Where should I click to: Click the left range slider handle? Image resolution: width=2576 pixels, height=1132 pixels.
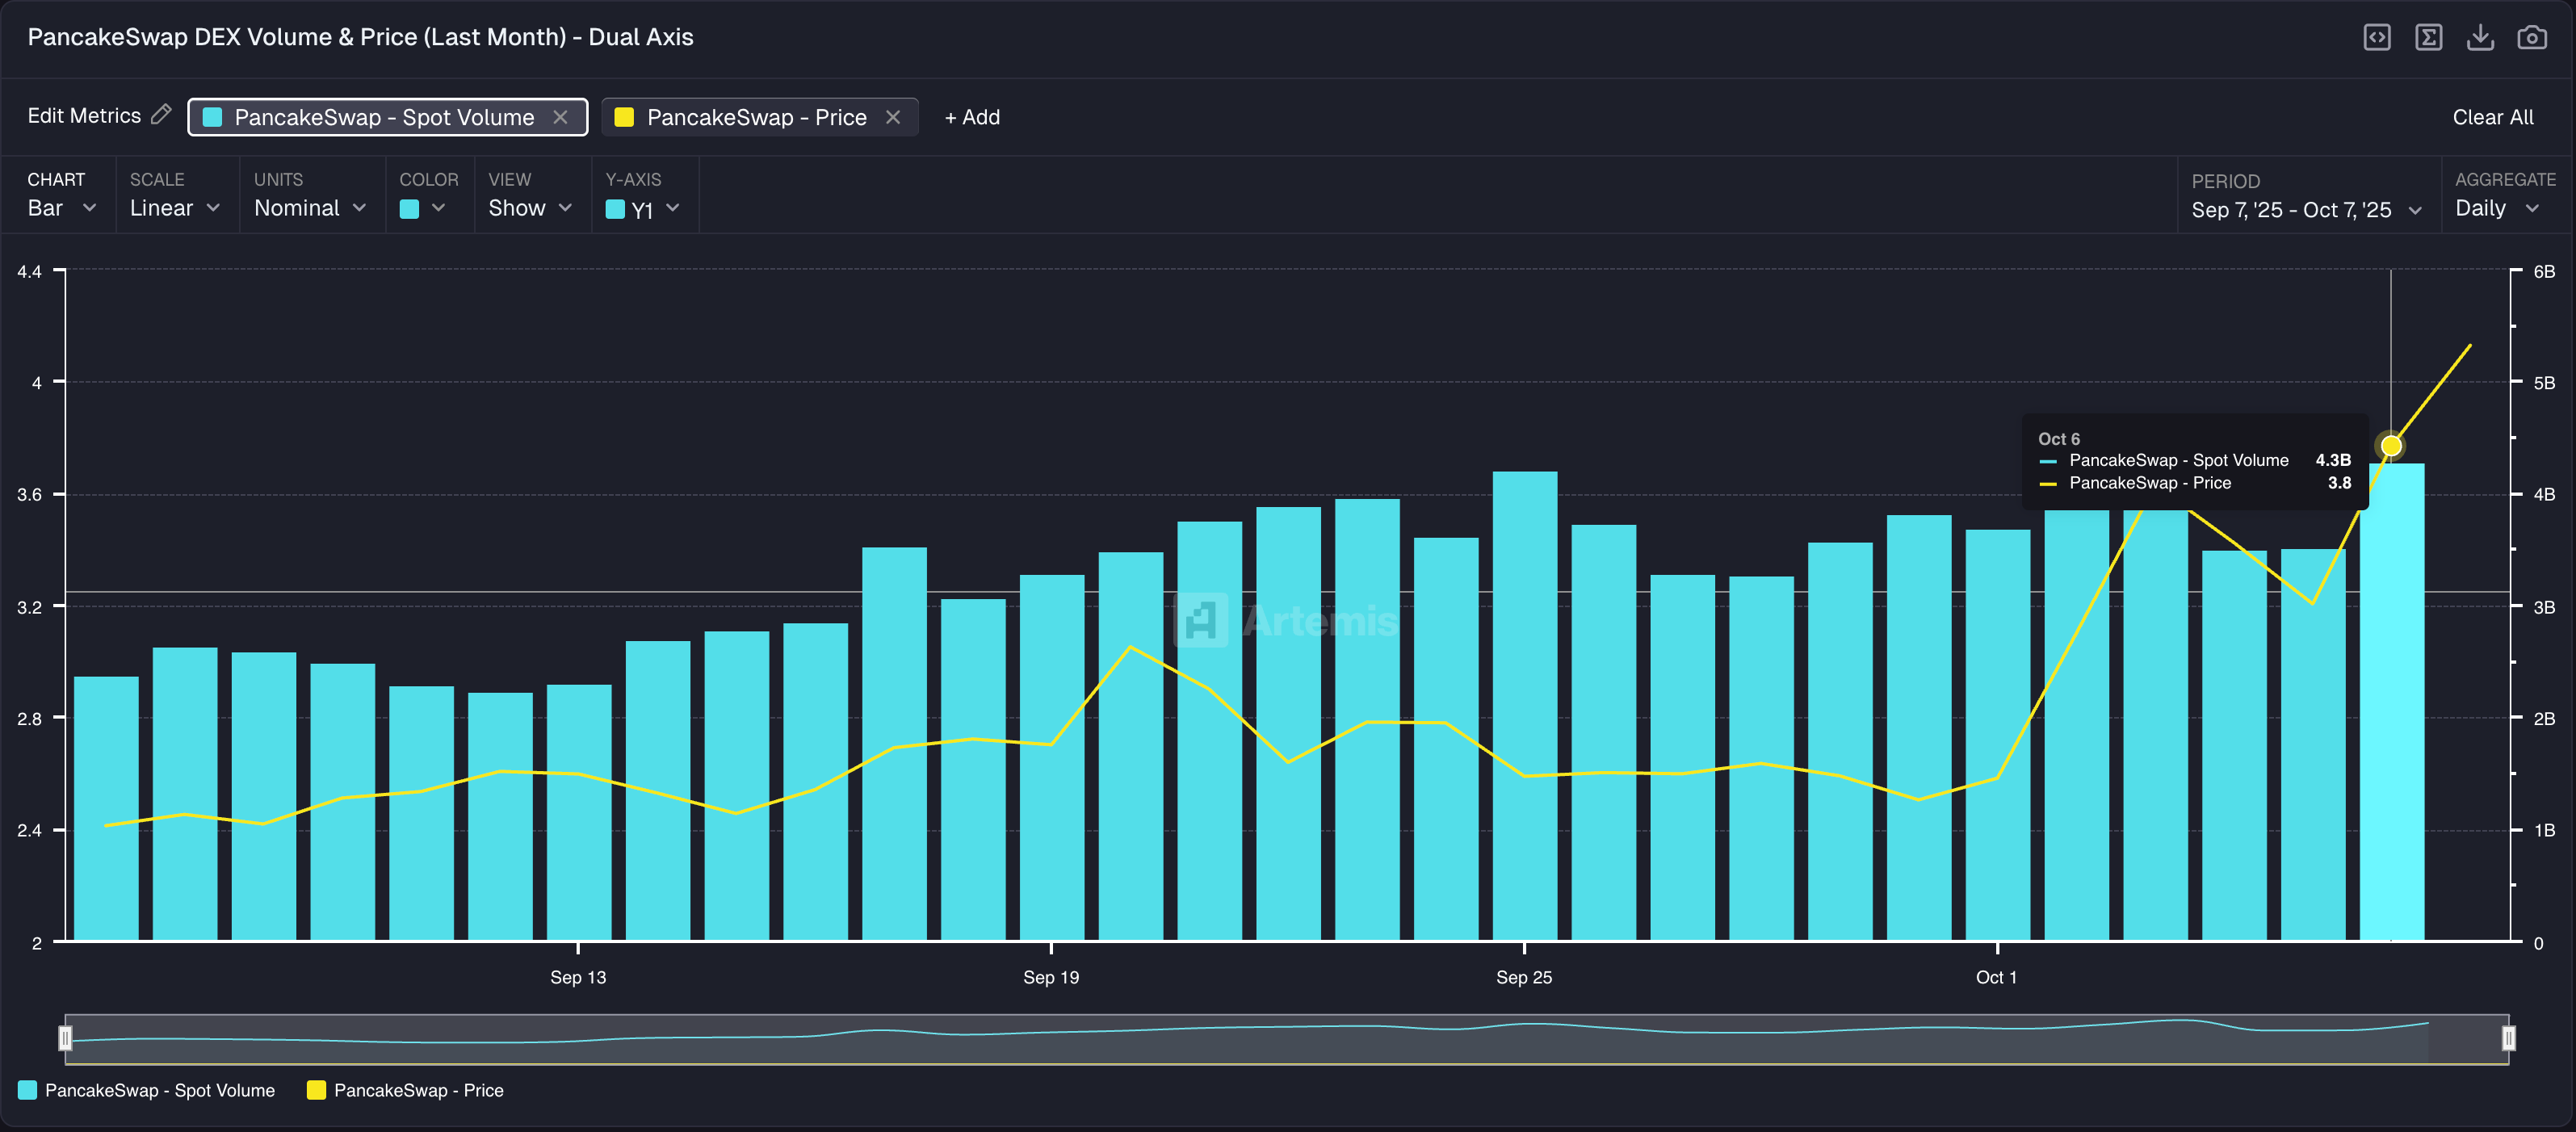tap(66, 1038)
